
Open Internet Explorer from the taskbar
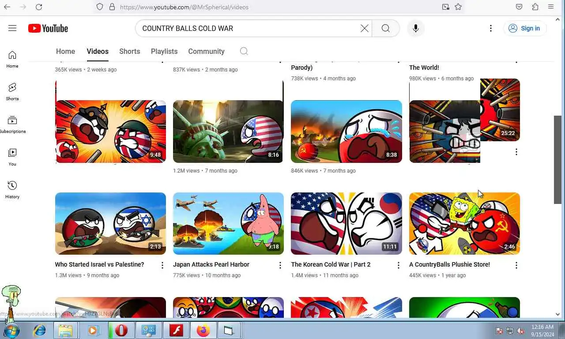pos(39,330)
